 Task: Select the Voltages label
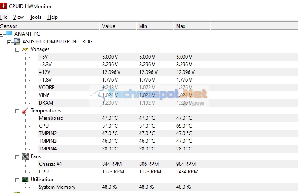(x=40, y=49)
